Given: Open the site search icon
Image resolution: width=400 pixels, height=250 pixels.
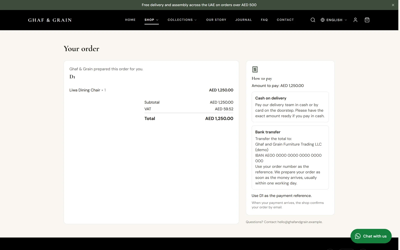Looking at the screenshot, I should point(313,20).
